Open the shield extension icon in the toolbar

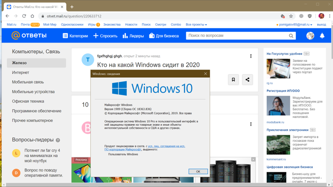point(310,16)
